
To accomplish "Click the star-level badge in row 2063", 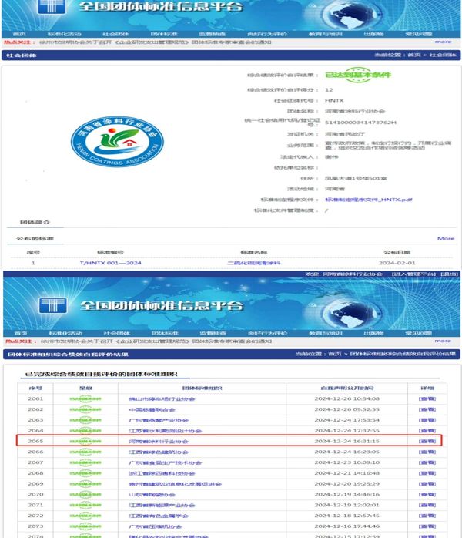I will 85,420.
